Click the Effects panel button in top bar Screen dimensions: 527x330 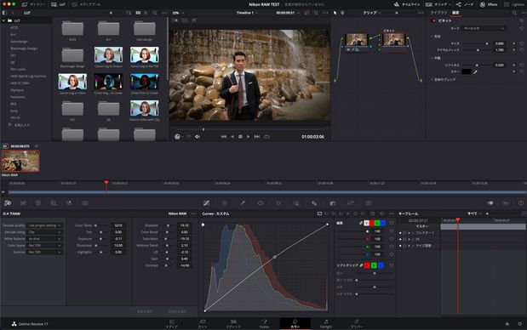[x=489, y=4]
